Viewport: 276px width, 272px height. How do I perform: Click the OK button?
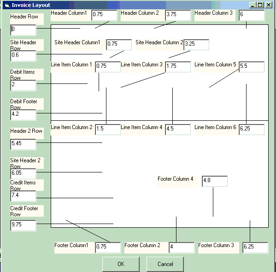click(x=121, y=264)
